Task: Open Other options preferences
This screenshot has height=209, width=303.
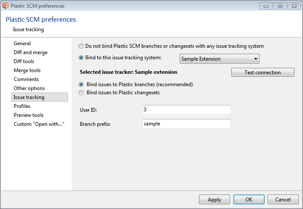Action: (29, 88)
